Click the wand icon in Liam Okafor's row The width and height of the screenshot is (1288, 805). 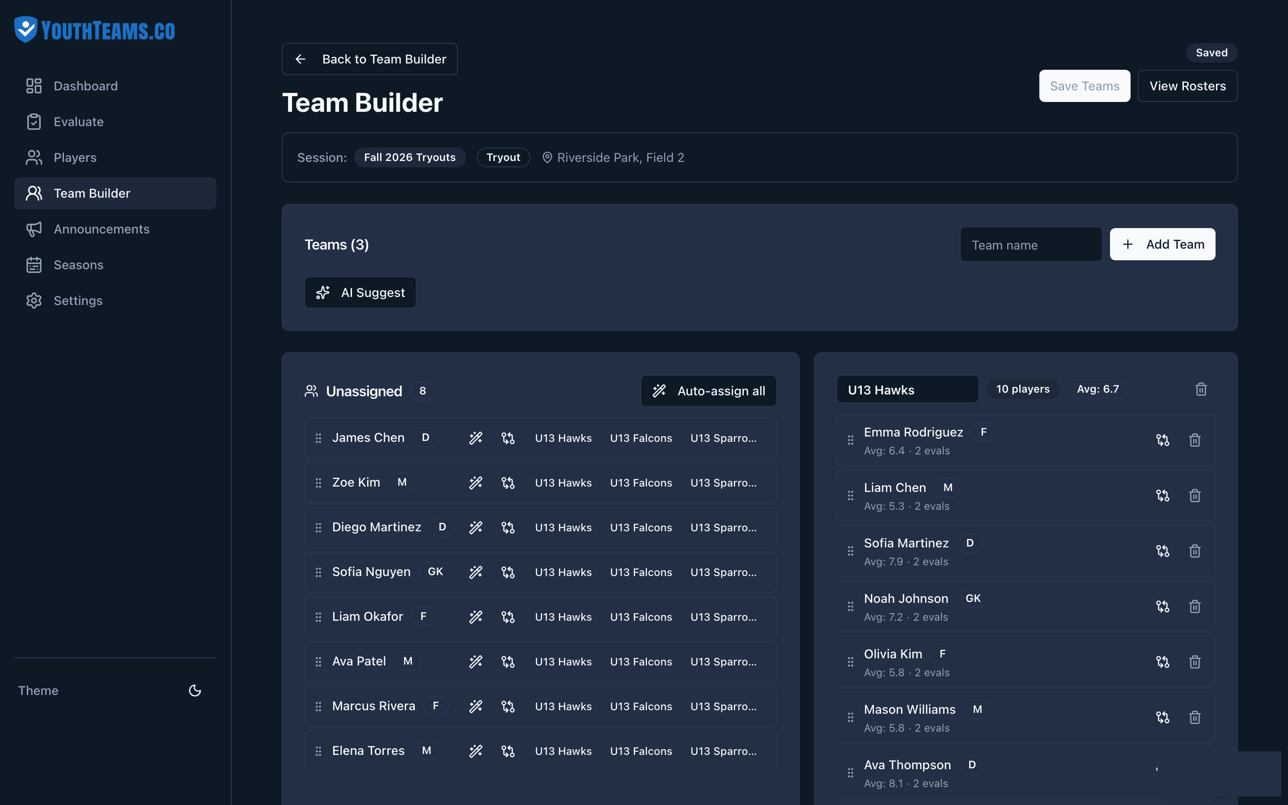tap(475, 617)
